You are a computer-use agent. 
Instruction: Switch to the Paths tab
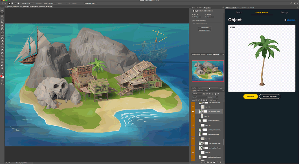[x=206, y=91]
